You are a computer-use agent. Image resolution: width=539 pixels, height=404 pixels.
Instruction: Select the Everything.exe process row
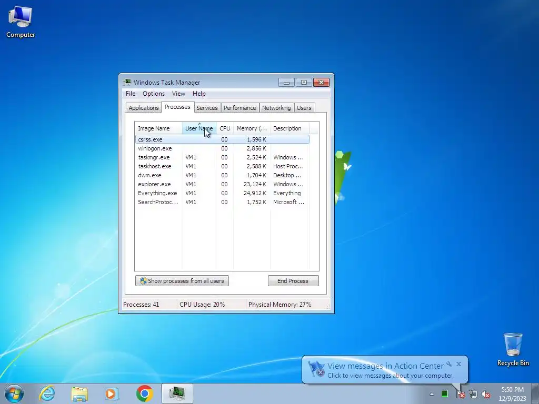point(222,193)
